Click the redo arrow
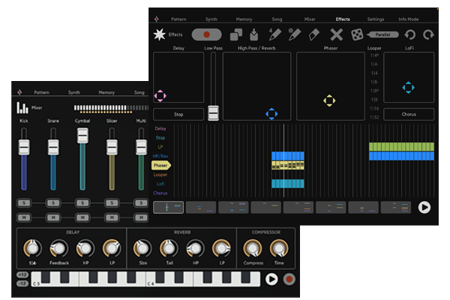Screen dimensions: 450x300 coord(428,34)
